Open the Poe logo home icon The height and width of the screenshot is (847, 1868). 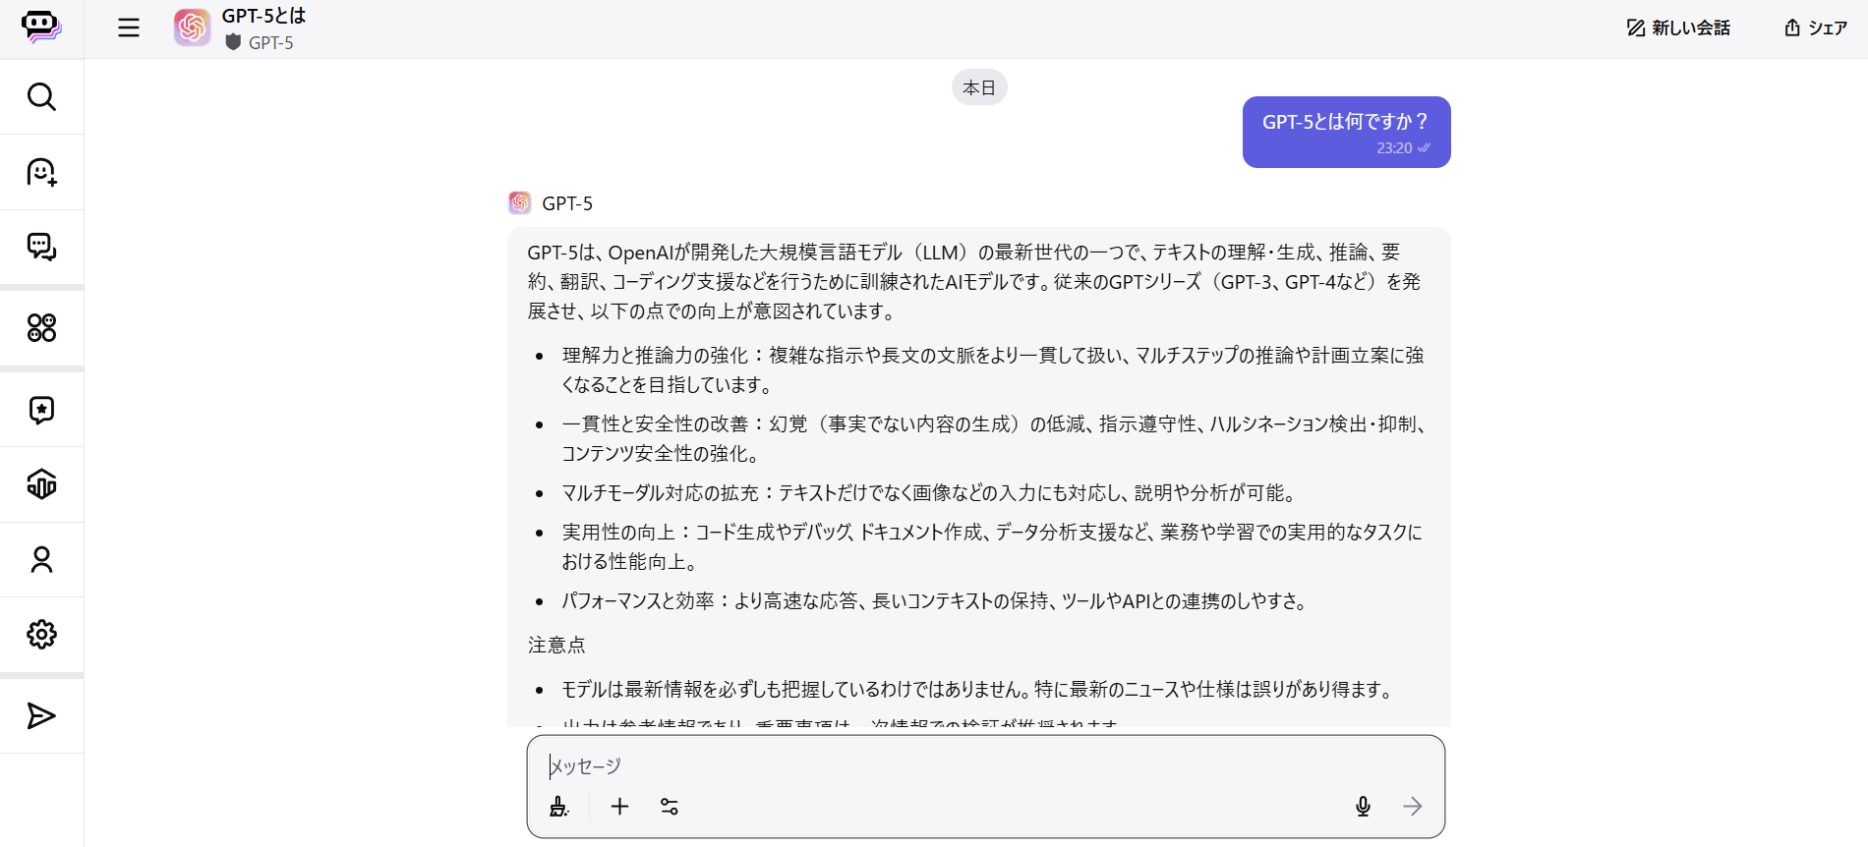tap(41, 27)
